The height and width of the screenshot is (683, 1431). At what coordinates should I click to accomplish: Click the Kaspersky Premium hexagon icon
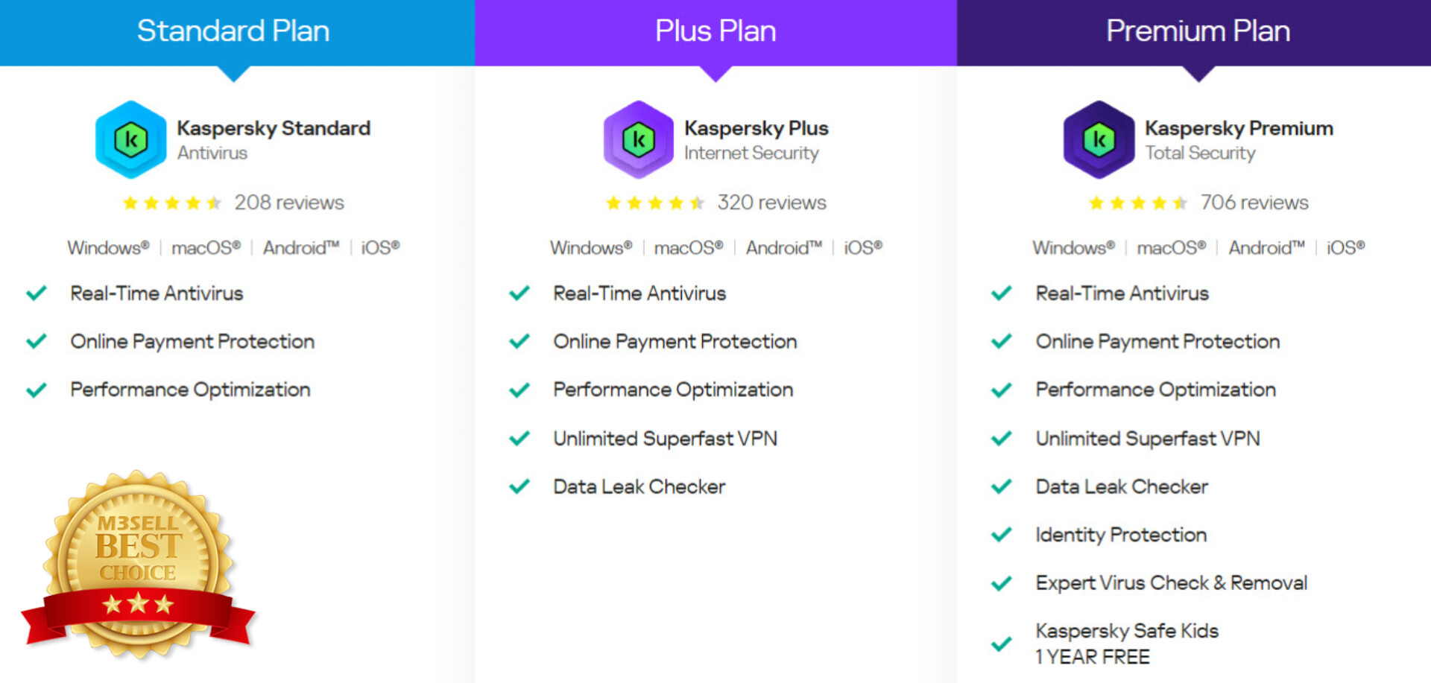(x=1099, y=140)
